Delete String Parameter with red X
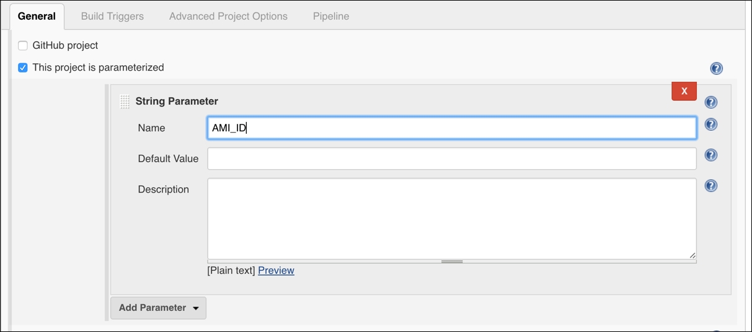The width and height of the screenshot is (752, 332). click(684, 91)
